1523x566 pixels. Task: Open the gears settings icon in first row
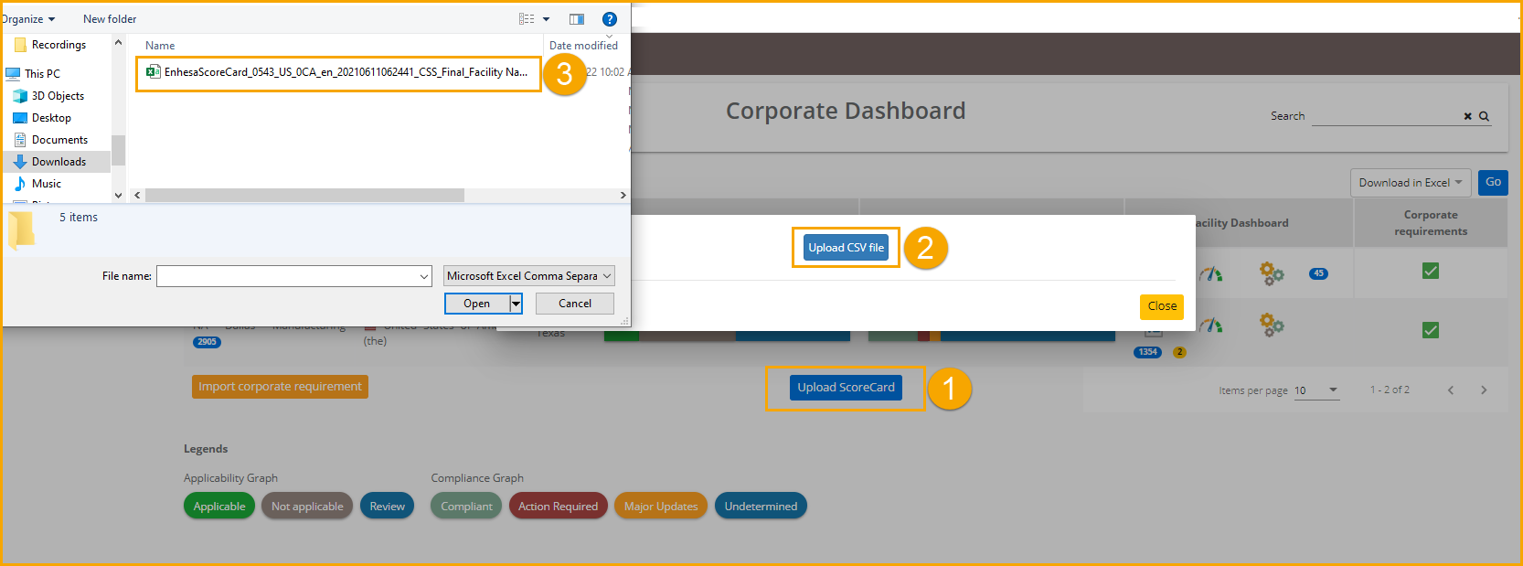1272,273
